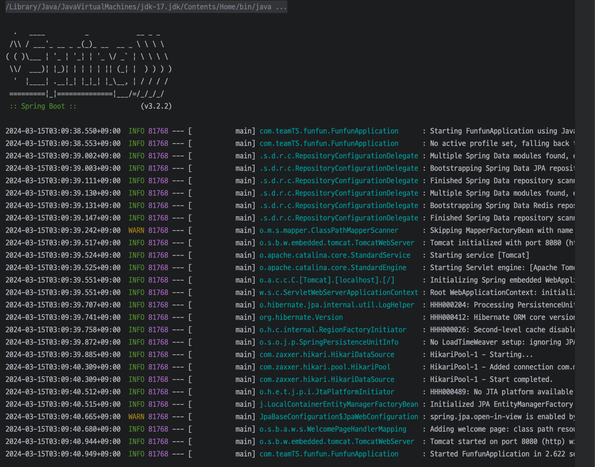Click o.h.e.t.j.p.i.JtaPlatformInitiator logger name
This screenshot has height=467, width=595.
coord(327,392)
